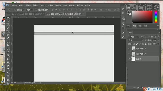
Task: Open the Glyphs panel icon
Action: point(123,37)
